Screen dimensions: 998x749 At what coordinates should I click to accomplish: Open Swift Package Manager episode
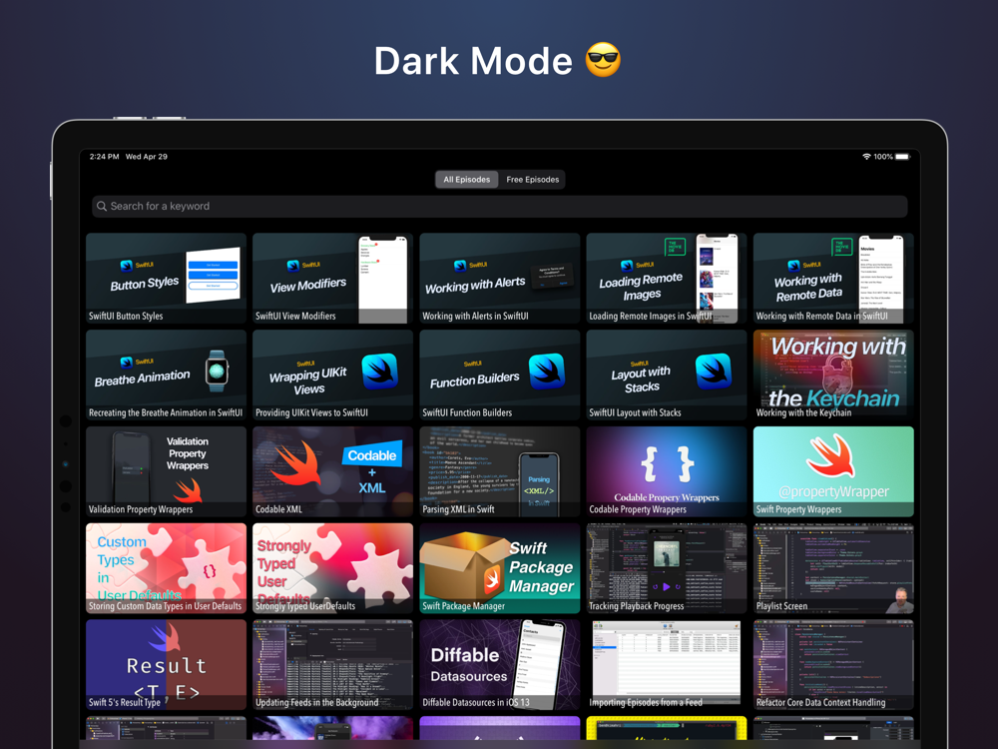(x=500, y=568)
